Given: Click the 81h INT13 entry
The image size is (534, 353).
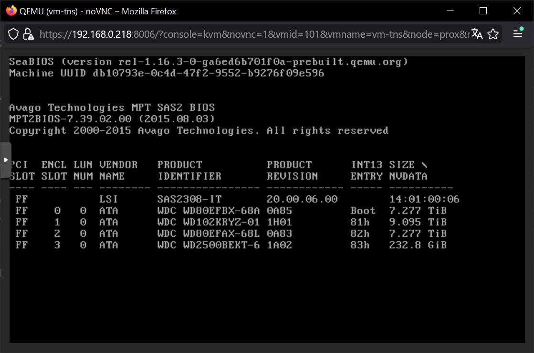Looking at the screenshot, I should click(x=360, y=222).
